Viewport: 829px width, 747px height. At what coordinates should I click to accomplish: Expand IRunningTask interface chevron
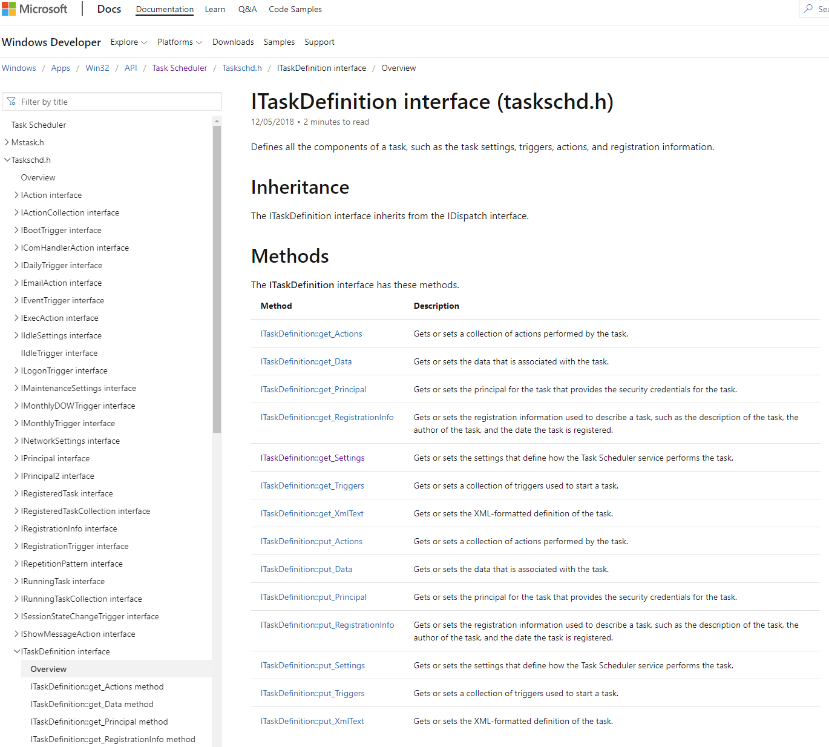pos(17,581)
